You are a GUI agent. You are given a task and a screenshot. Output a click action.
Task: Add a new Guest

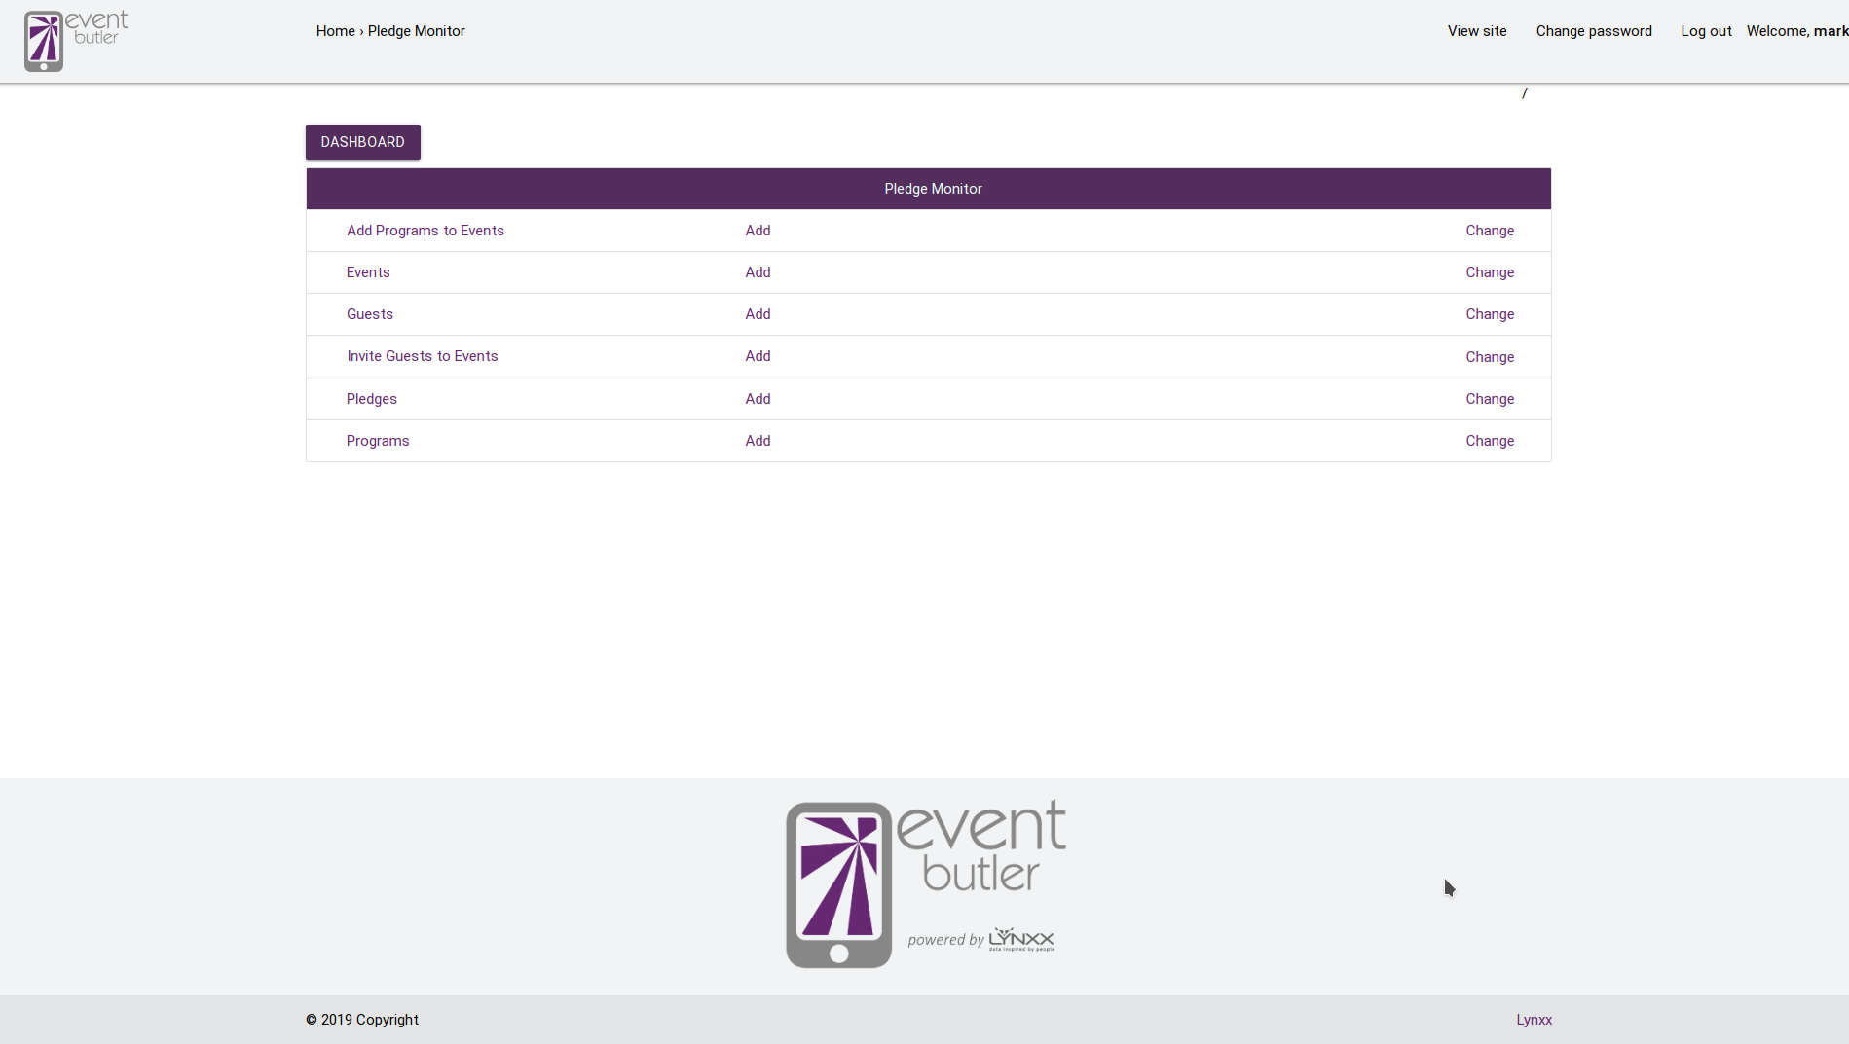point(758,314)
